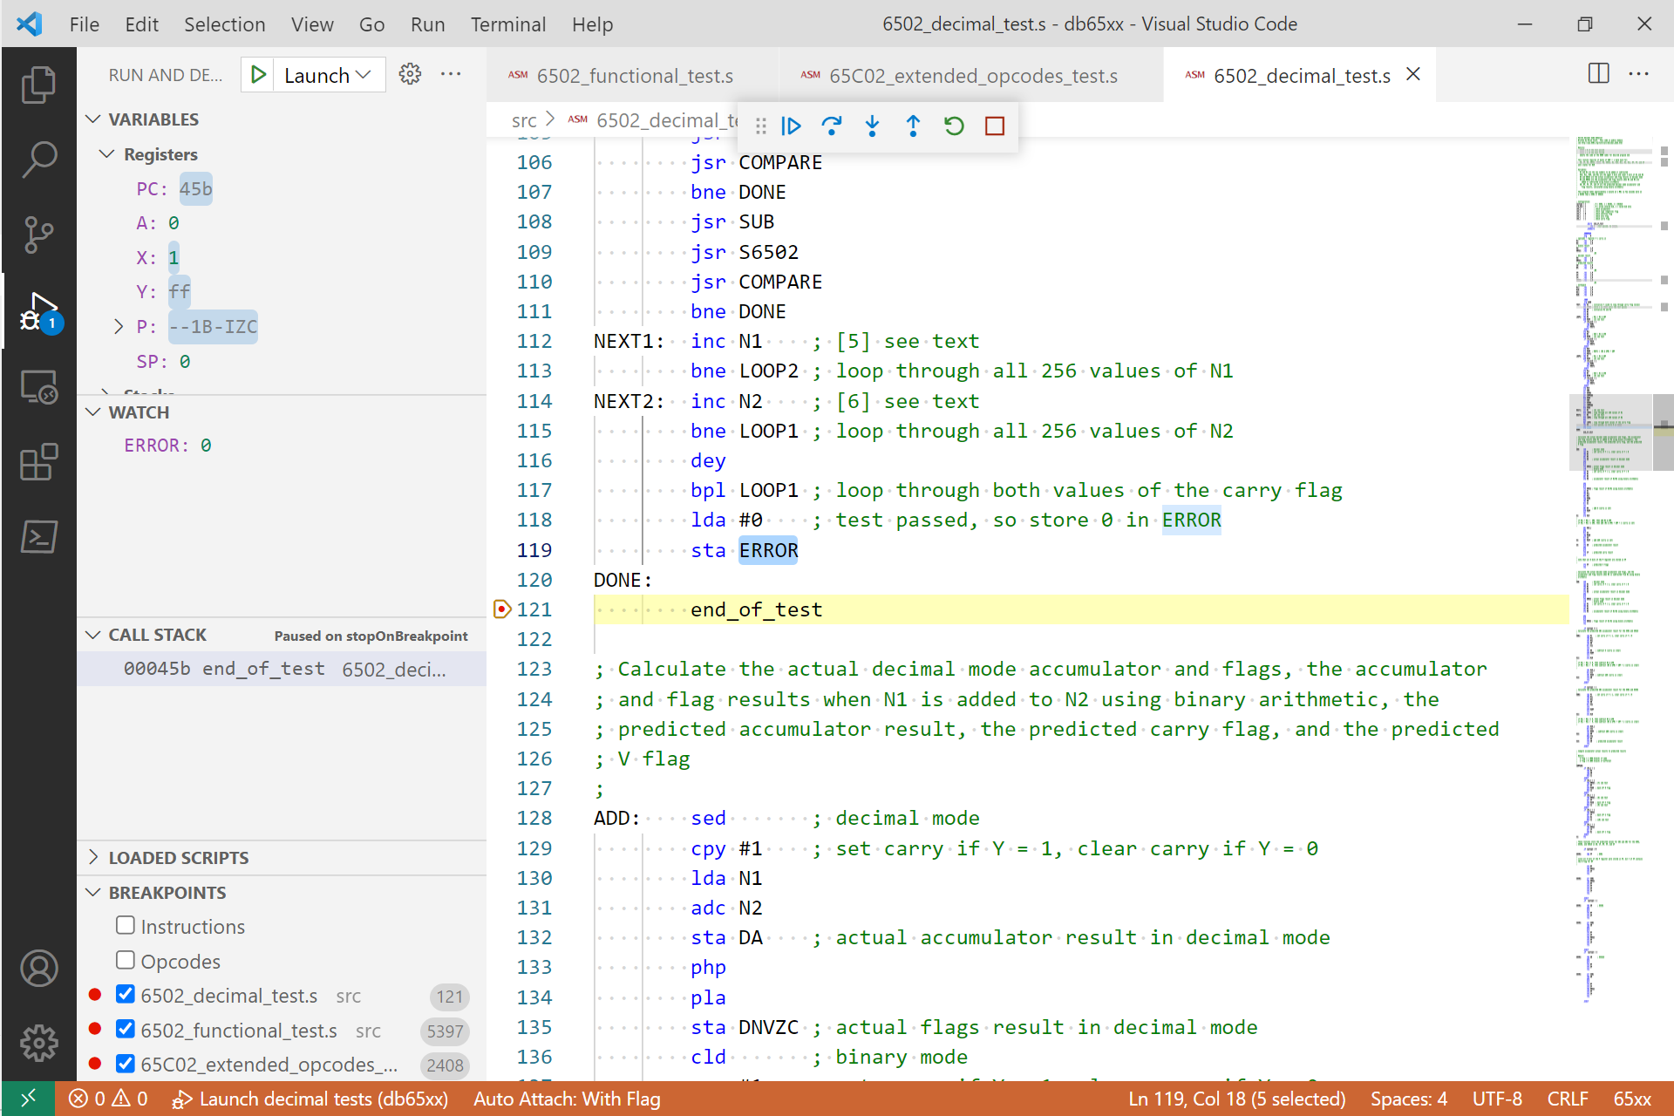Open the Extensions view

[38, 462]
